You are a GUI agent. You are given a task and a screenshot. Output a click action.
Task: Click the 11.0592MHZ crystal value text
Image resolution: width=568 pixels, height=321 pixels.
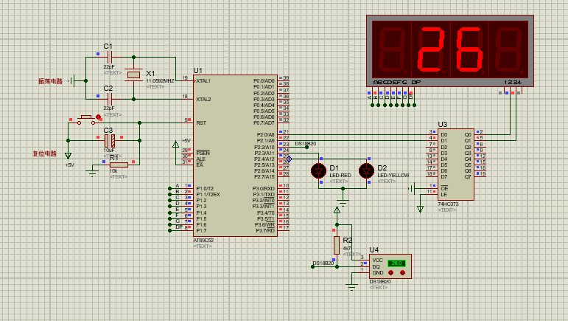tap(160, 80)
